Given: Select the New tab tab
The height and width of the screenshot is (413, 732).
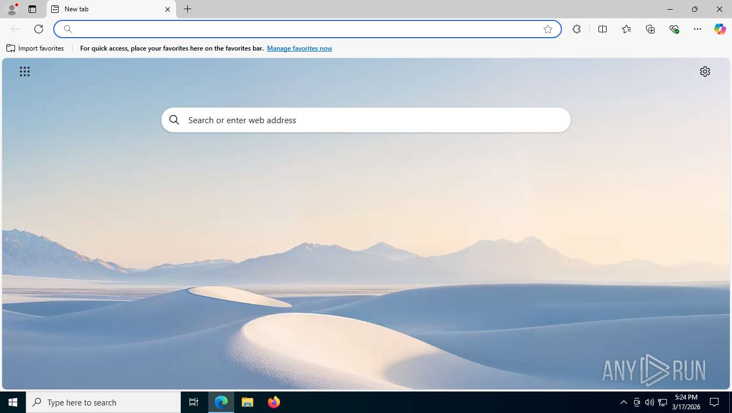Looking at the screenshot, I should click(x=111, y=9).
